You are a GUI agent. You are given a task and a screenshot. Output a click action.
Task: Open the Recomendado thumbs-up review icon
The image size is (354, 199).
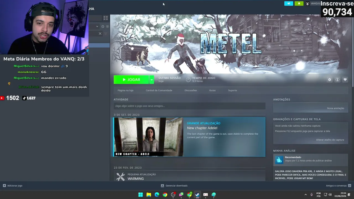click(x=279, y=160)
